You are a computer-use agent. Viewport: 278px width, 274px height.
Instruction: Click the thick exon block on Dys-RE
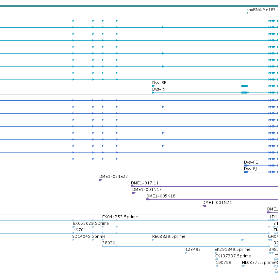click(245, 86)
